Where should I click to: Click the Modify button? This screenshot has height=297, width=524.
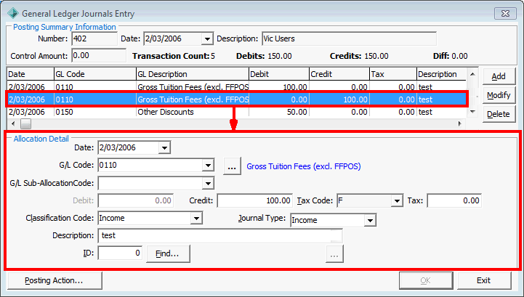point(499,96)
